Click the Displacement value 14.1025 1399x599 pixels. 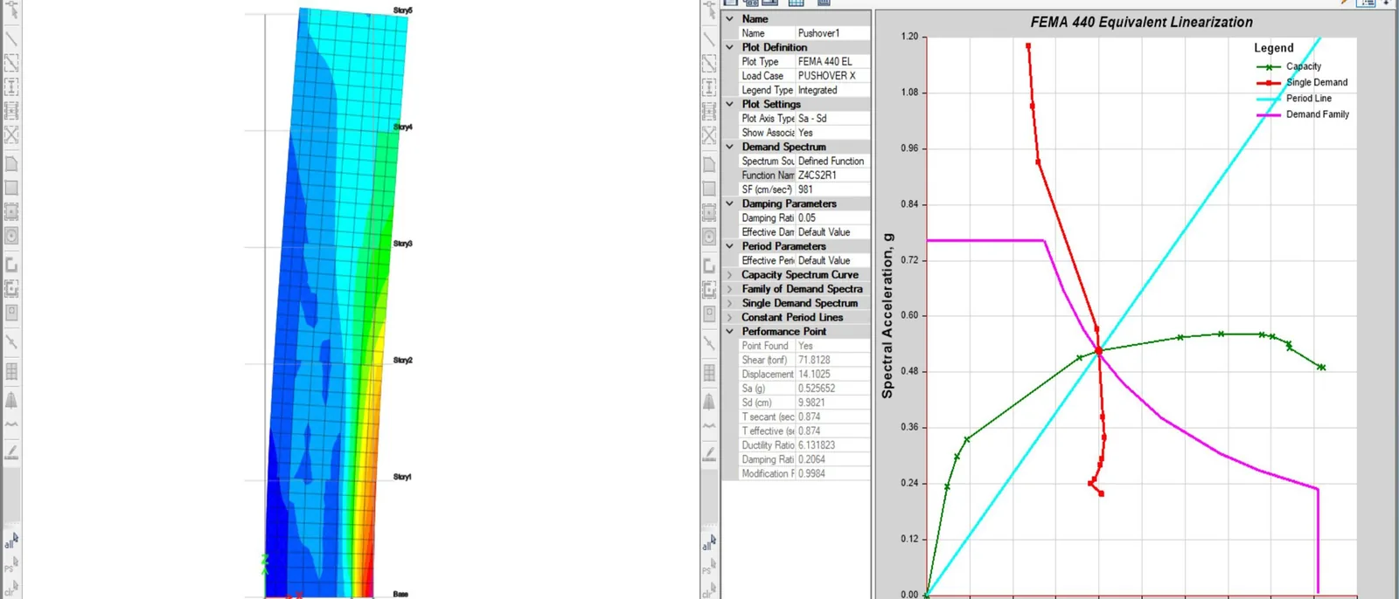coord(832,374)
